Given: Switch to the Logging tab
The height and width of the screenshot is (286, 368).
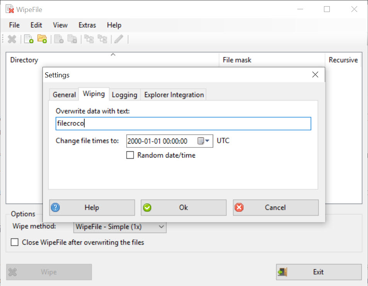Looking at the screenshot, I should click(x=125, y=94).
